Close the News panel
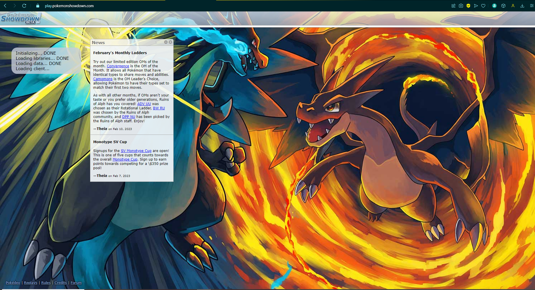The width and height of the screenshot is (535, 290). pos(171,42)
